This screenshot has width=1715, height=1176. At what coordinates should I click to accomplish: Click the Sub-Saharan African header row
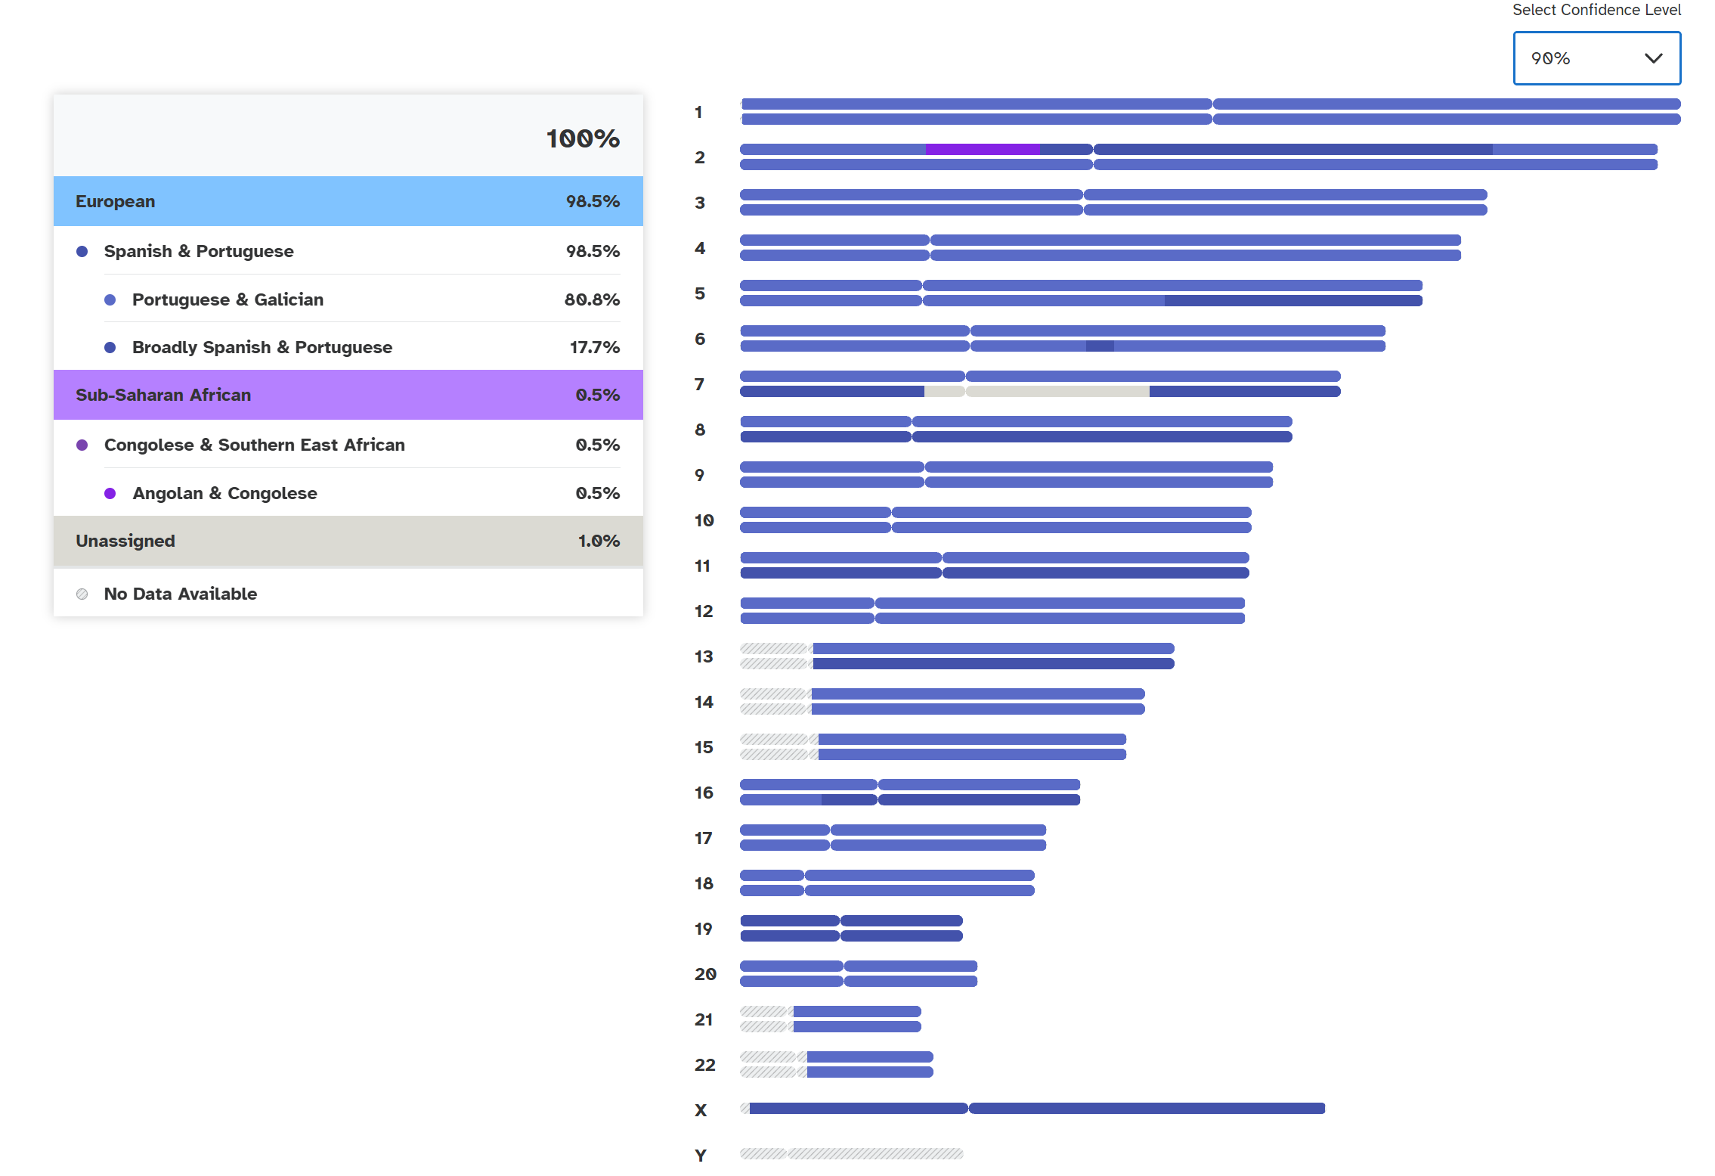click(x=348, y=395)
